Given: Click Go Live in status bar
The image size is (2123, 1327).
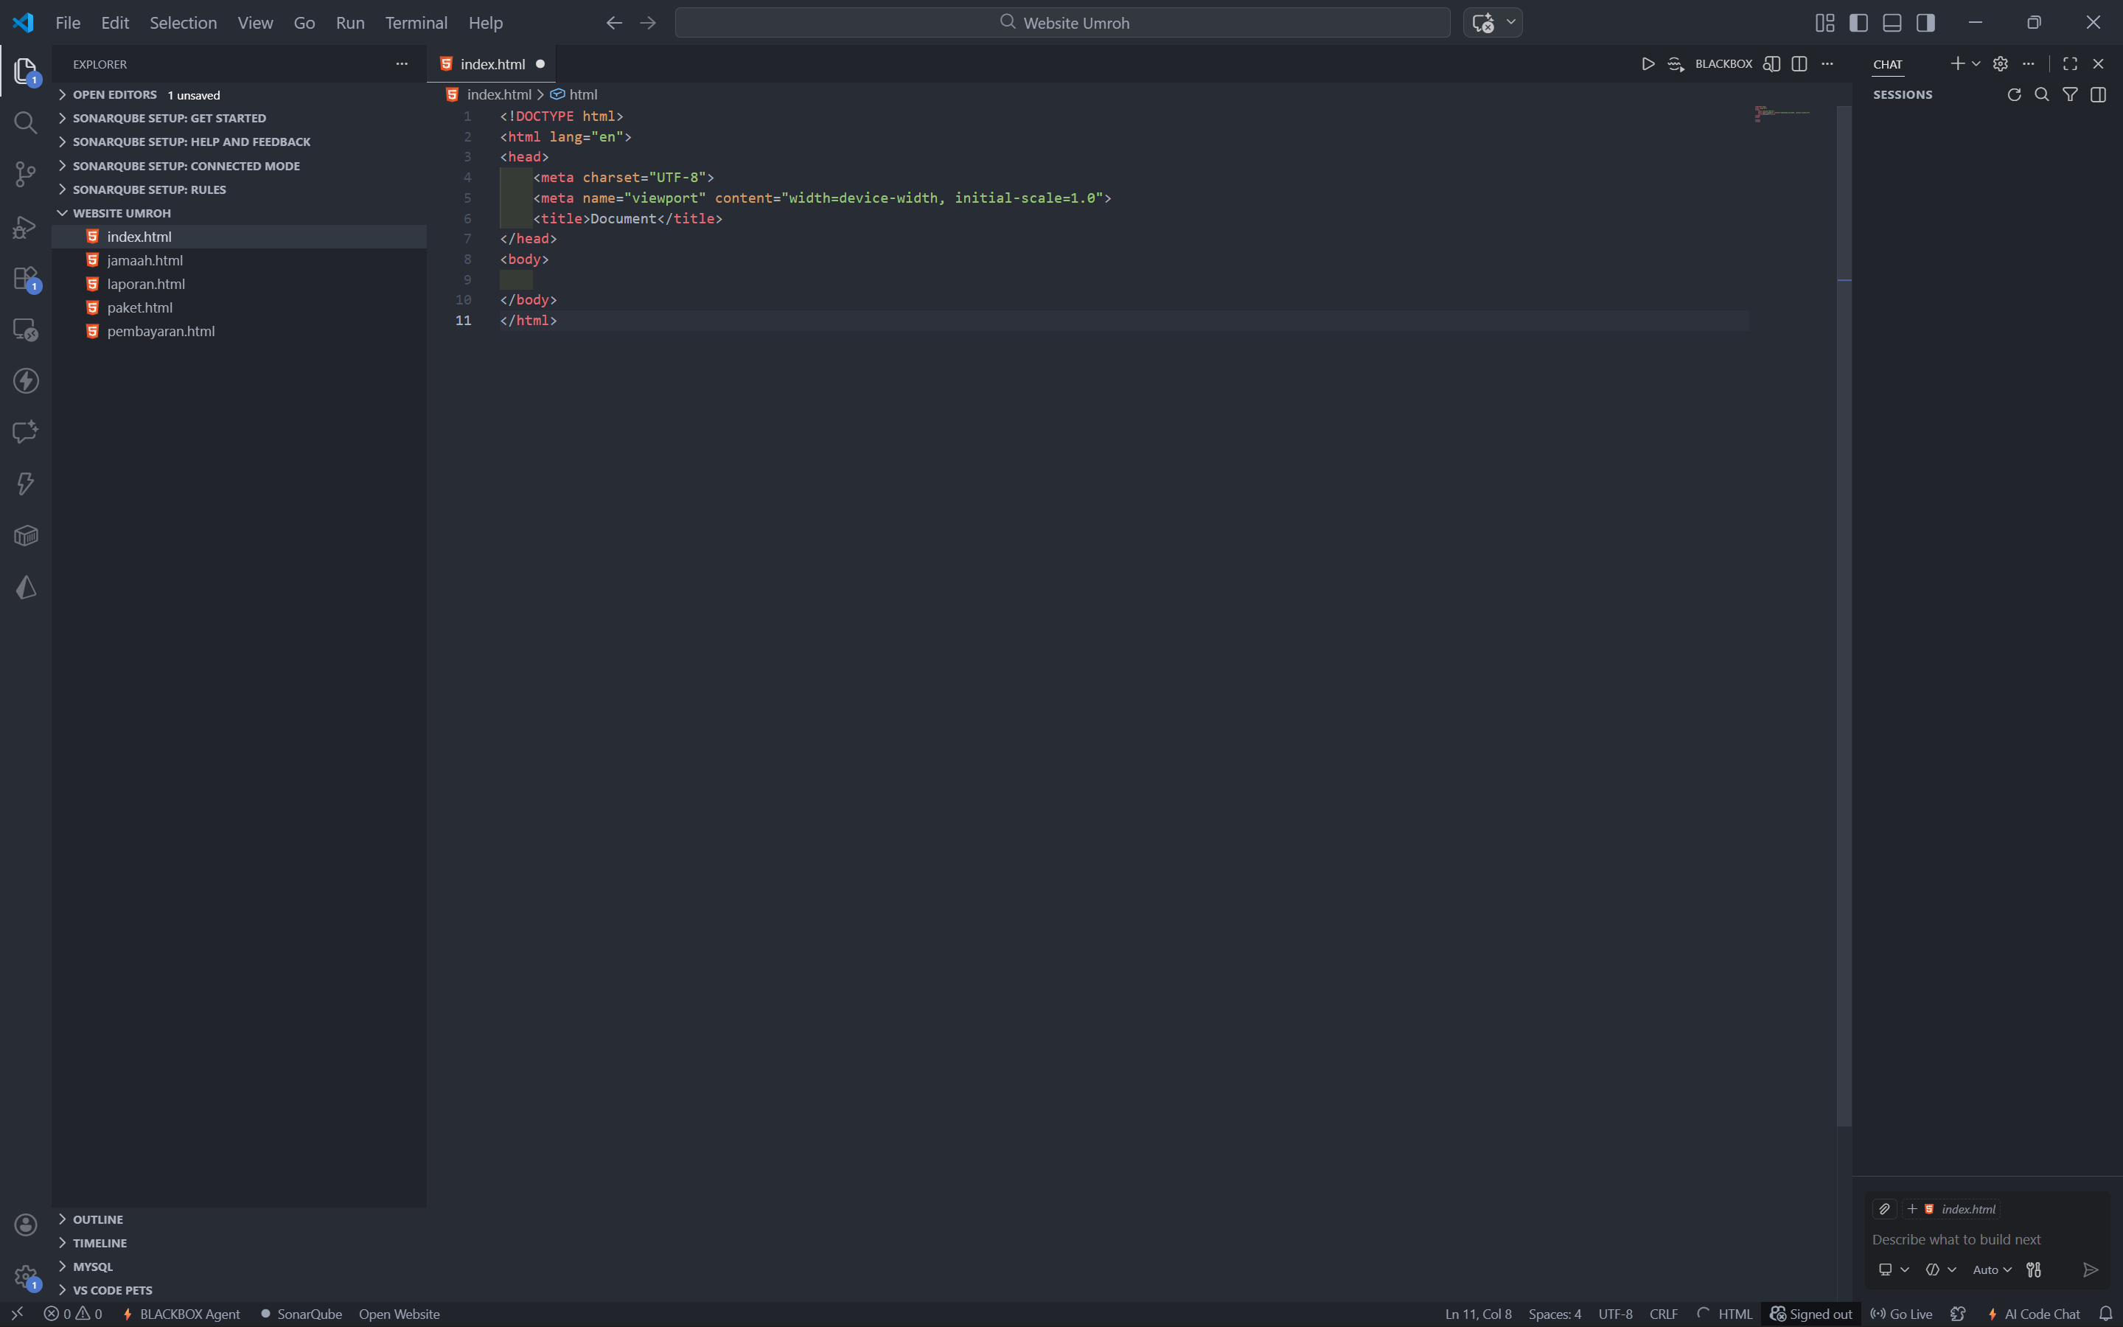Looking at the screenshot, I should (x=1901, y=1314).
